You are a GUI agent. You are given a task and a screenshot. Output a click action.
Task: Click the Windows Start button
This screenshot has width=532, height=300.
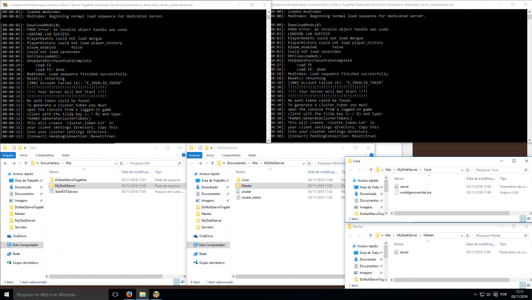[x=6, y=294]
